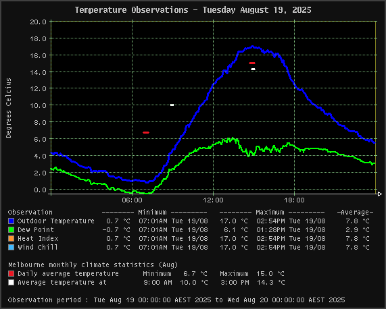
Task: Click the 18:00 x-axis label
Action: [x=295, y=200]
